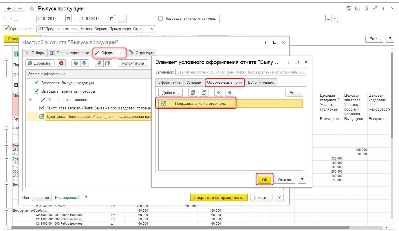Screen dimensions: 399x231
Task: Click the print icon in top-right toolbar
Action: click(x=358, y=8)
